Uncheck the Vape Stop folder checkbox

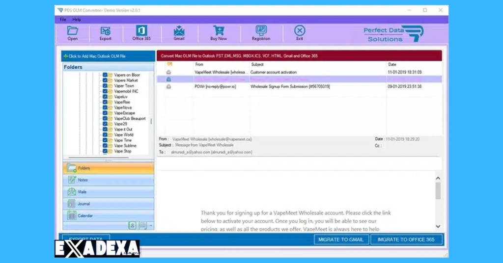point(105,151)
